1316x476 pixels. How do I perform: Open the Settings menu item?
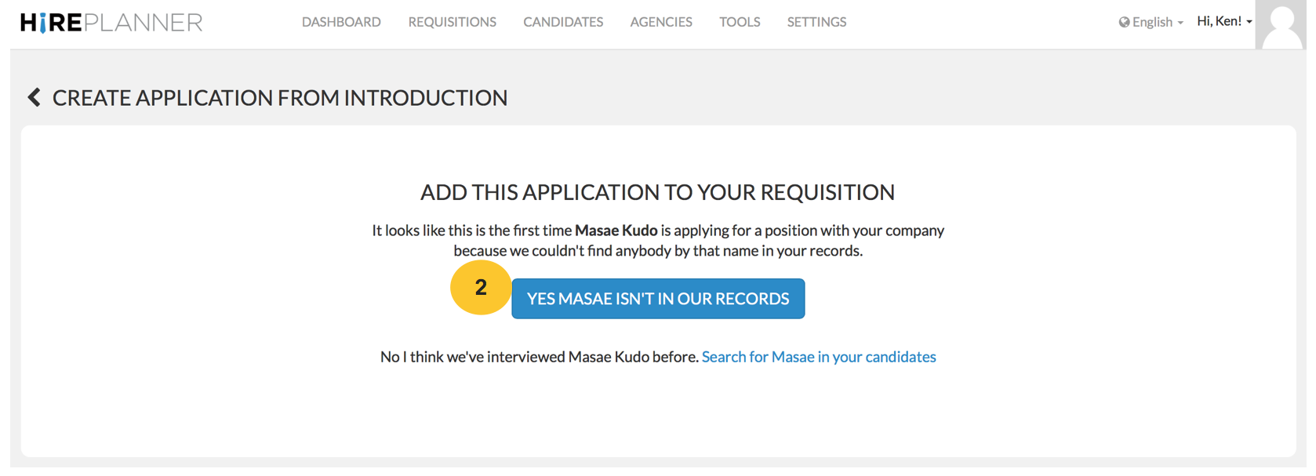816,22
